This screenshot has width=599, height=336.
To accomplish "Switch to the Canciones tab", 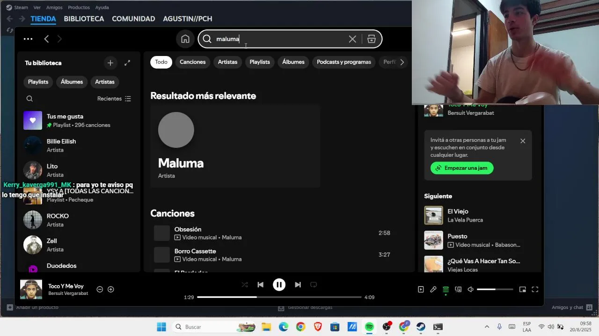I will (193, 62).
